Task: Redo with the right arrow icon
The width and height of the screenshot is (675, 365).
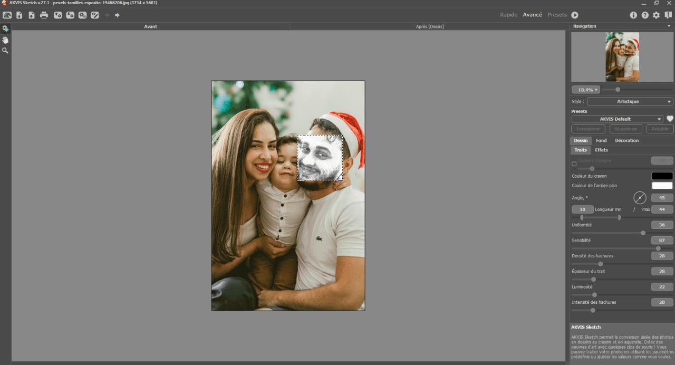Action: point(117,15)
